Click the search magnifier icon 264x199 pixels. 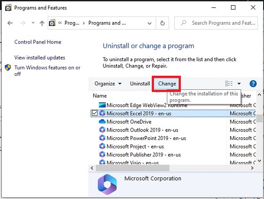183,23
